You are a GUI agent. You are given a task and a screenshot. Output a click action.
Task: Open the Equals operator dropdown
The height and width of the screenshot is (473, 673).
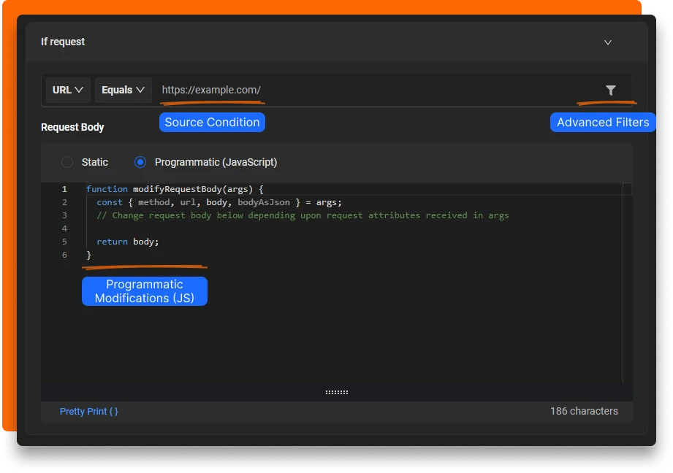click(123, 90)
